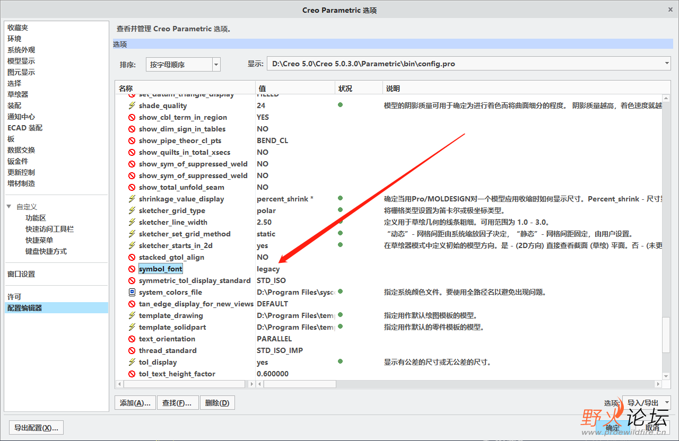Viewport: 679px width, 441px height.
Task: Close the Creo Parametric 选项 dialog
Action: (671, 10)
